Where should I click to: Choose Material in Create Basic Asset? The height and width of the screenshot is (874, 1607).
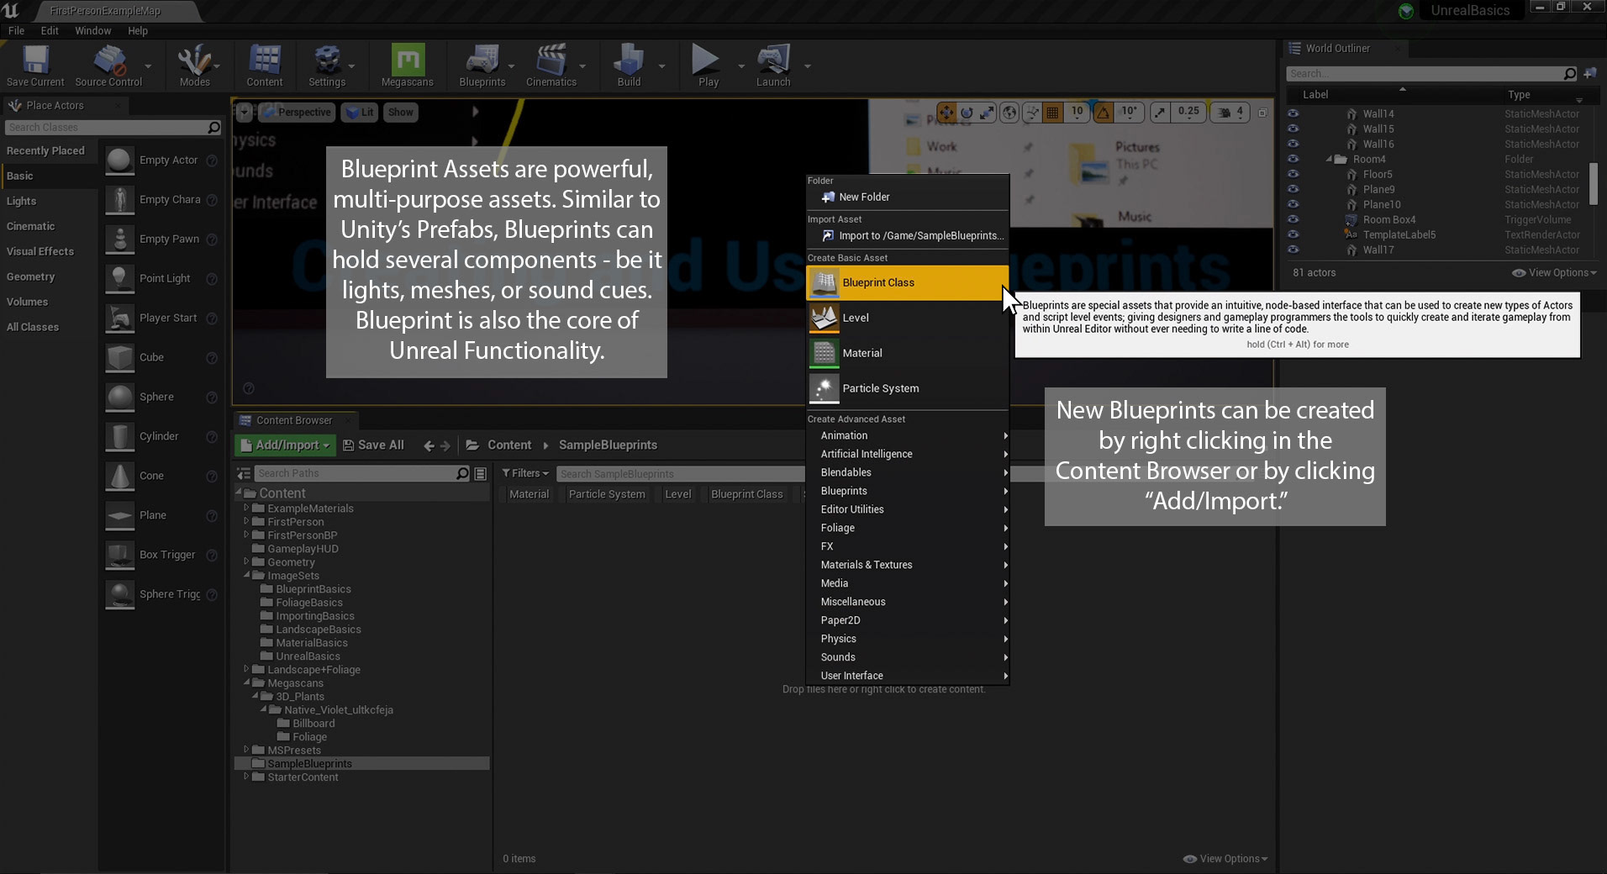click(x=908, y=353)
